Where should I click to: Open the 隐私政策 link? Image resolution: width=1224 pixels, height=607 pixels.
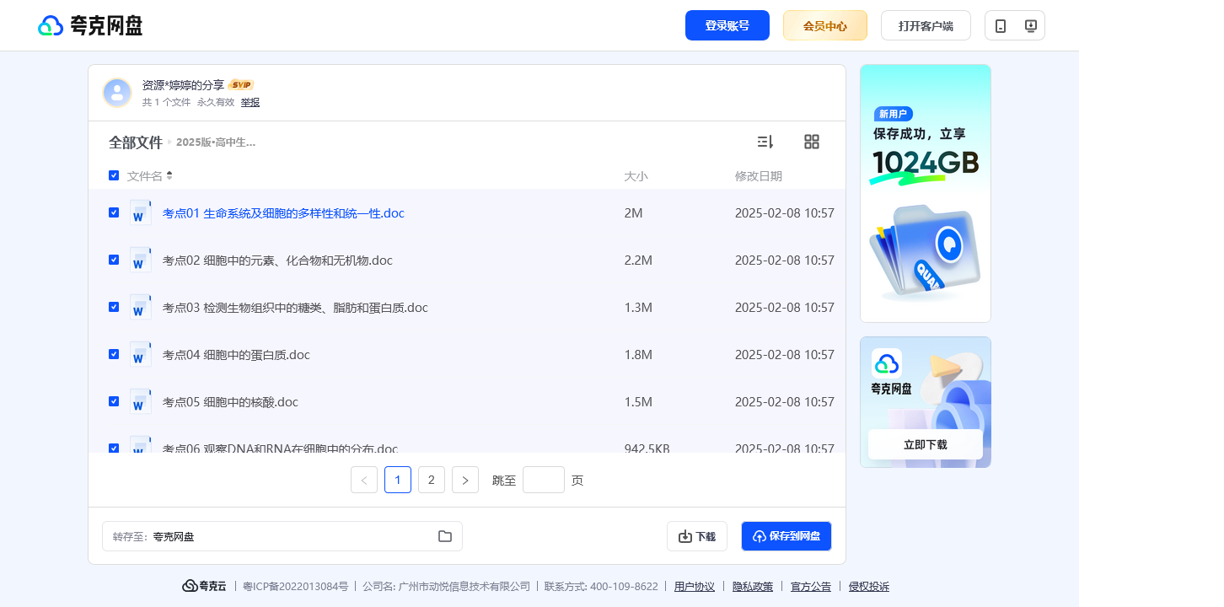click(x=753, y=587)
